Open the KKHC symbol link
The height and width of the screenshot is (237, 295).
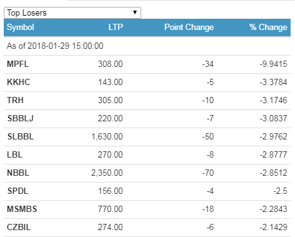19,82
